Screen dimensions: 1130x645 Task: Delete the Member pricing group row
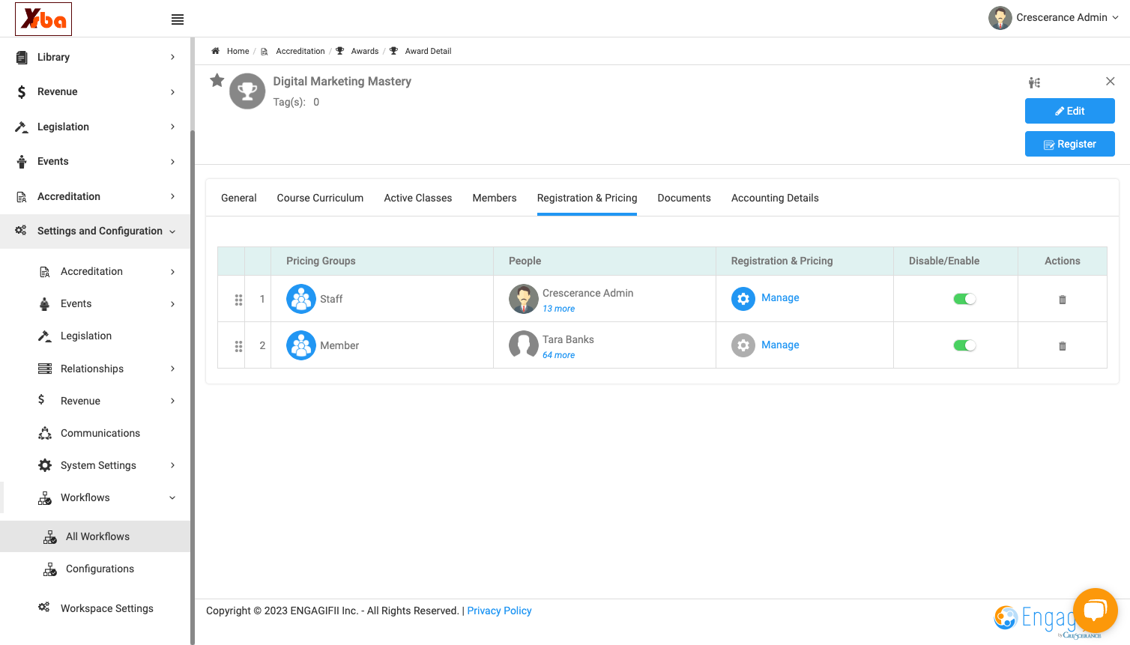pyautogui.click(x=1063, y=346)
